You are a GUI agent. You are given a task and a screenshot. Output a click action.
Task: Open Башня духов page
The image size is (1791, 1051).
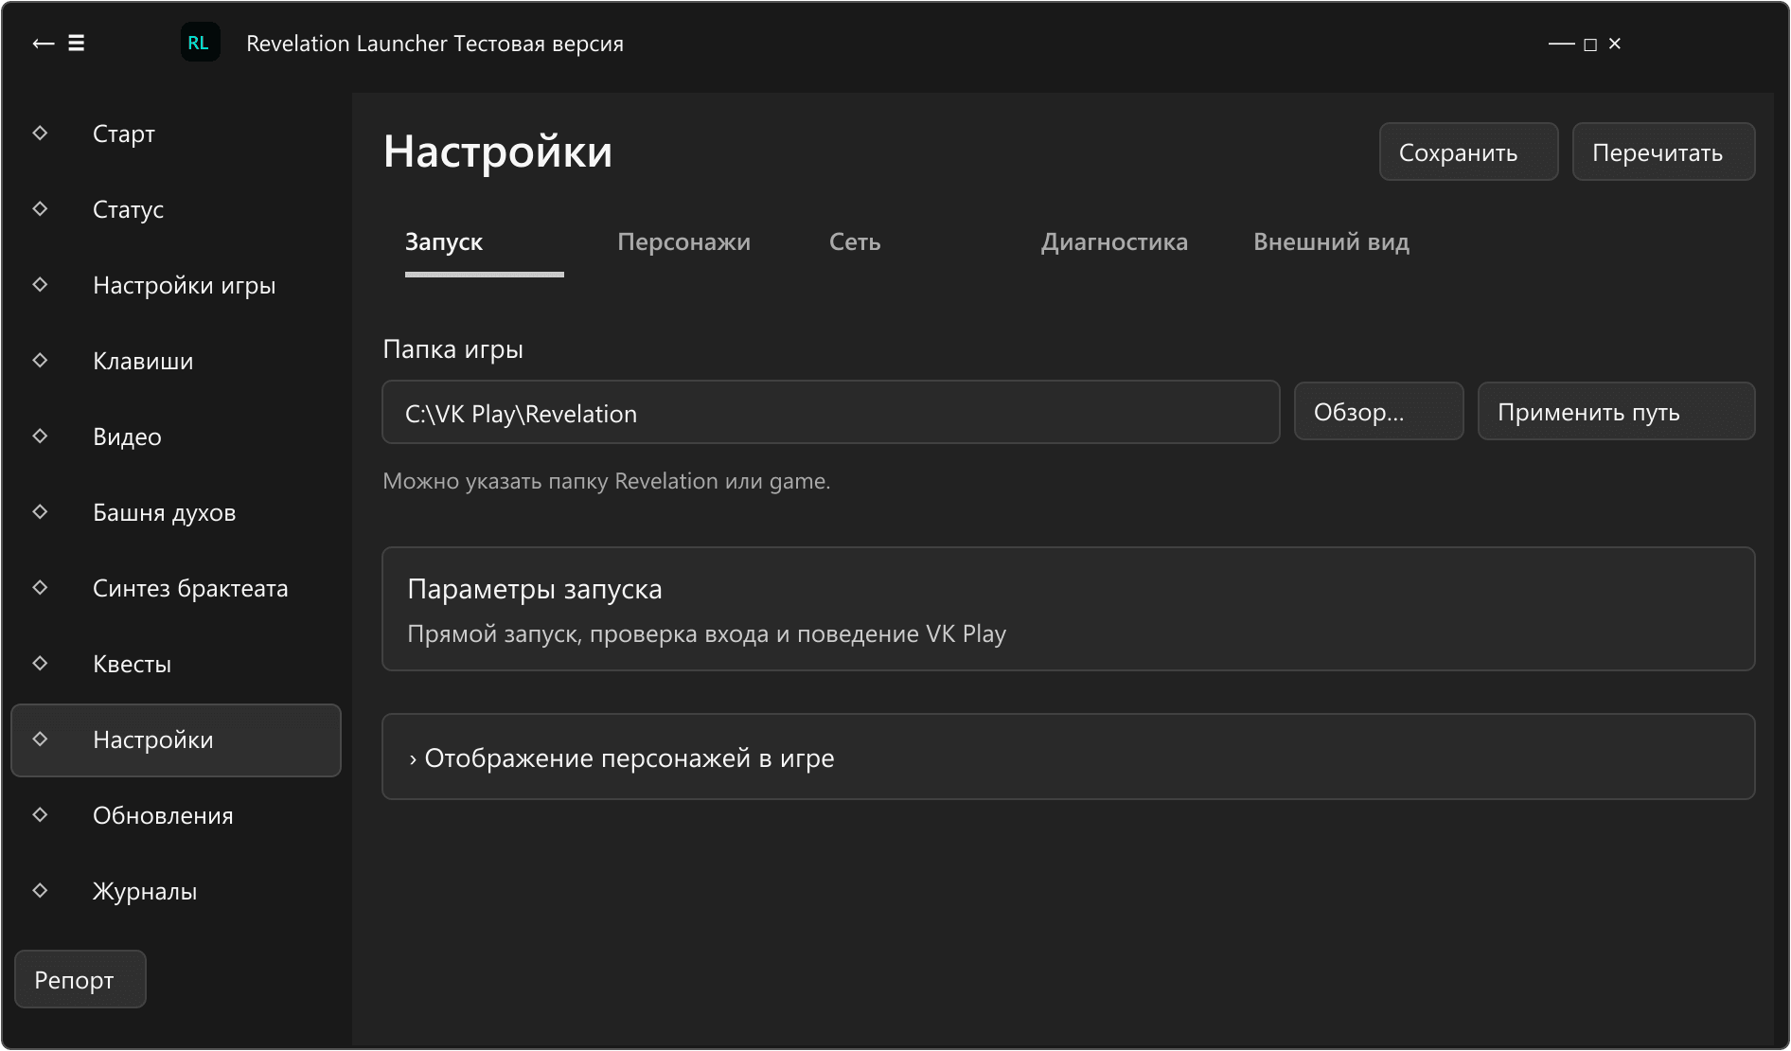[x=176, y=512]
